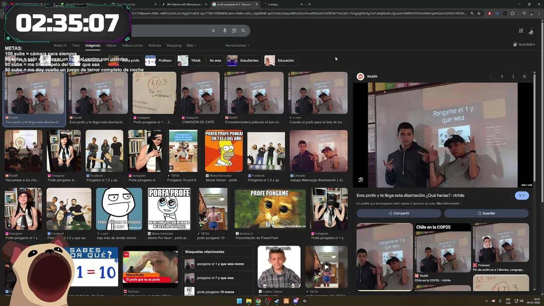The width and height of the screenshot is (544, 306).
Task: Open the 'Wena Profe' YouTube thumbnail
Action: [150, 267]
